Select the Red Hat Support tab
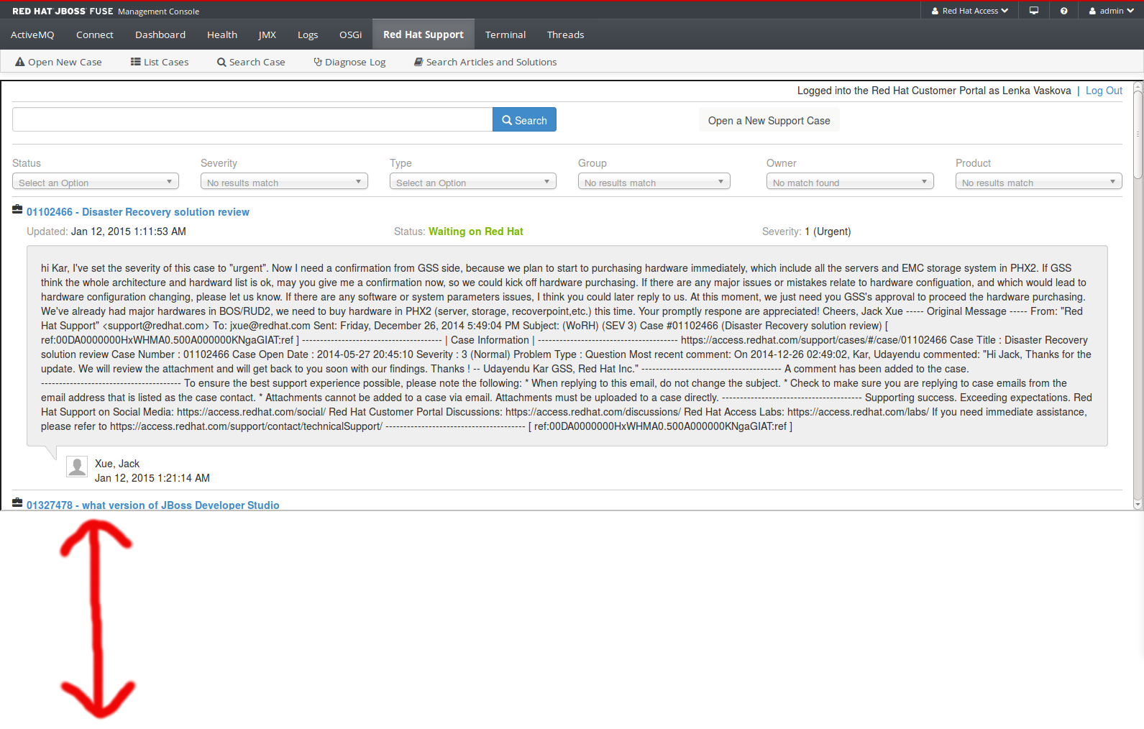 (x=424, y=35)
